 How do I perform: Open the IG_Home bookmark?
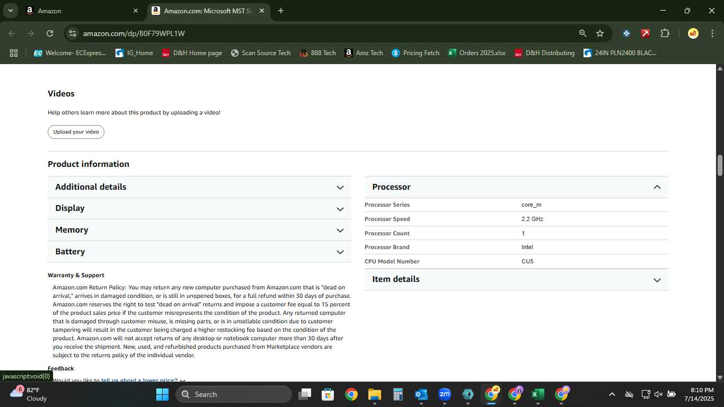pyautogui.click(x=134, y=53)
